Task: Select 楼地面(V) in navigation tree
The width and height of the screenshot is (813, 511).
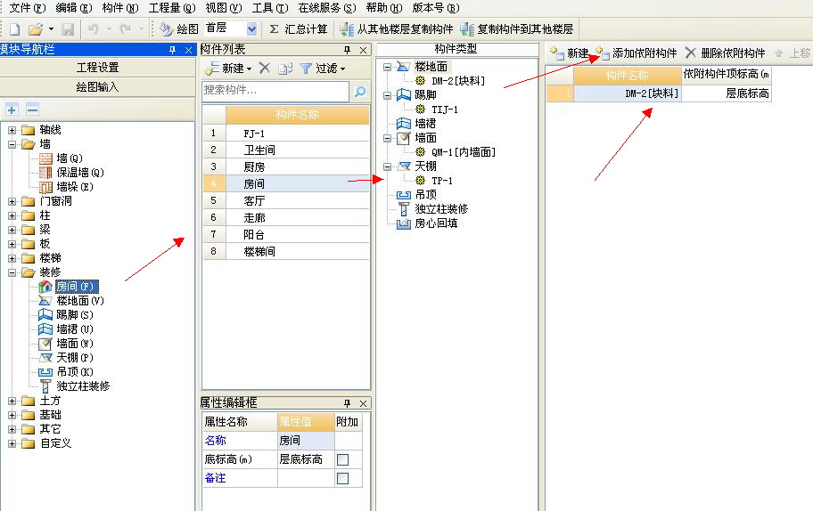Action: pos(80,301)
